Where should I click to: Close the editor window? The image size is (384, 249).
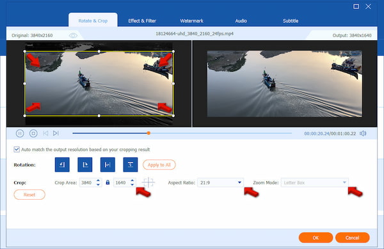[368, 6]
